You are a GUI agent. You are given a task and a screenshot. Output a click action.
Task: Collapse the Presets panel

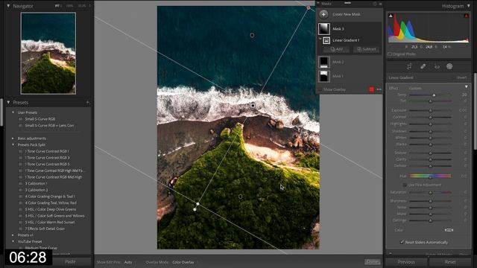[8, 103]
